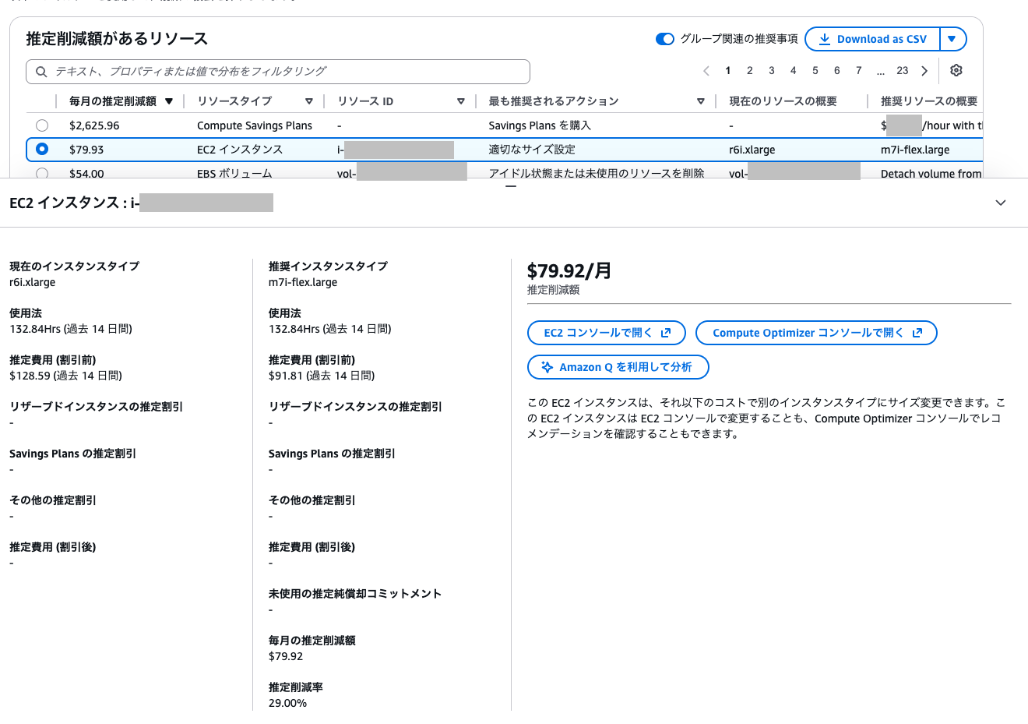Grab the panel split resize handle

511,187
